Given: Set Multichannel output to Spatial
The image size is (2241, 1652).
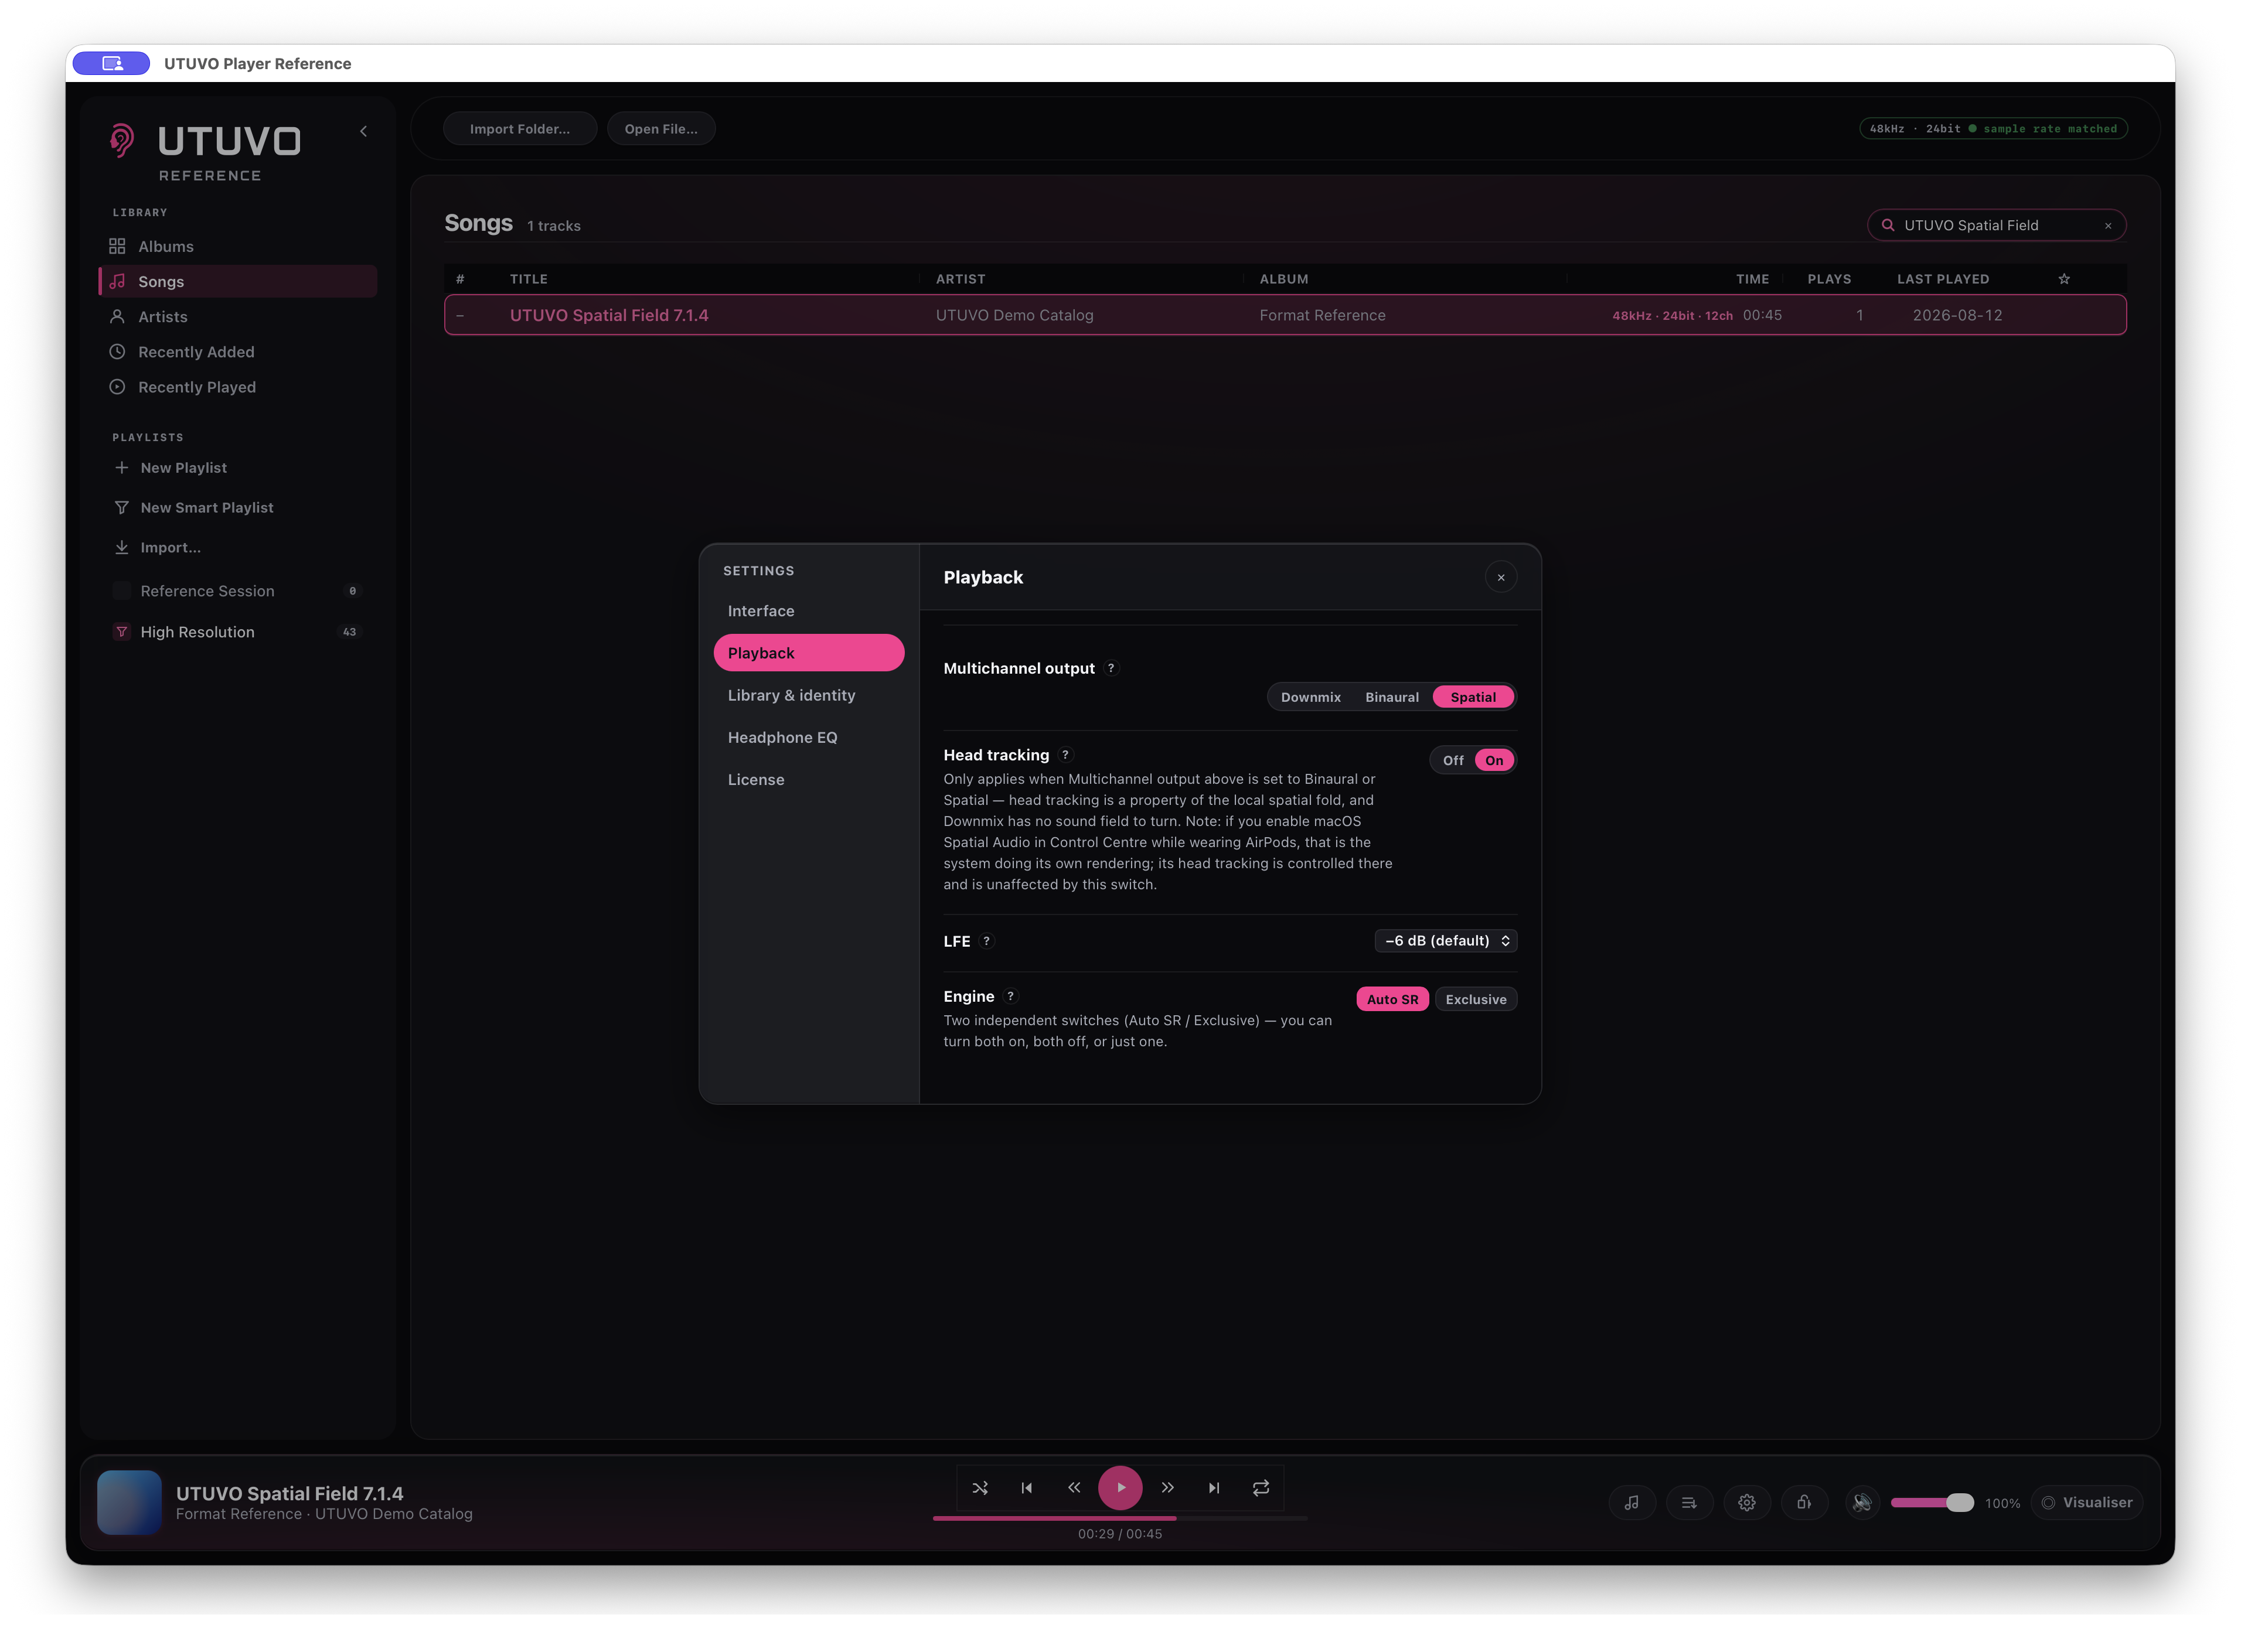Looking at the screenshot, I should pyautogui.click(x=1474, y=697).
